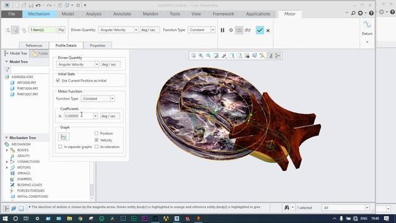396x223 pixels.
Task: Uncheck the Velocity graph checkbox
Action: (97, 140)
